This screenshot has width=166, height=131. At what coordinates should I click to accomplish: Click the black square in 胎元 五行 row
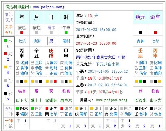(x=141, y=33)
